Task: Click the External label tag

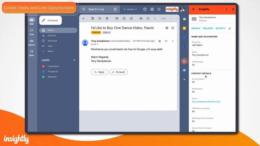Action: [x=96, y=32]
